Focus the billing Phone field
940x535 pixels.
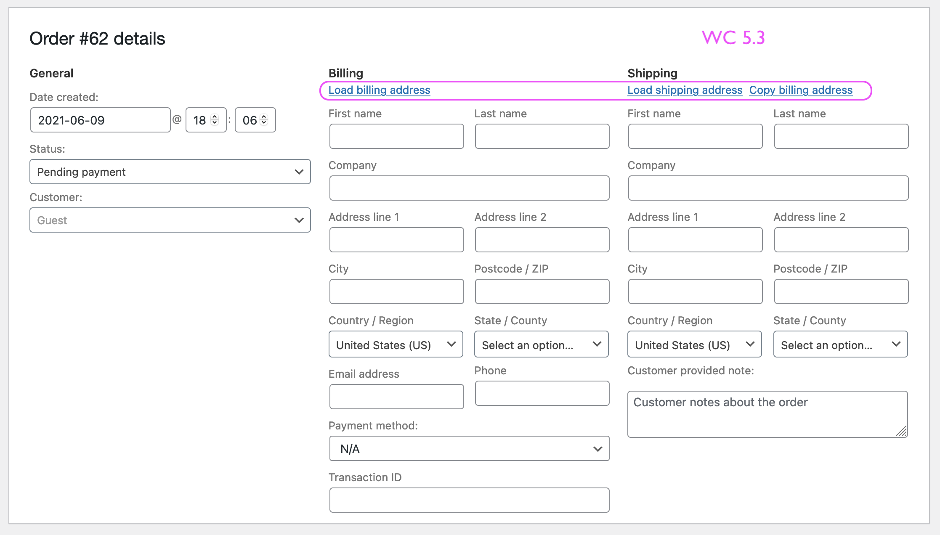pyautogui.click(x=542, y=393)
